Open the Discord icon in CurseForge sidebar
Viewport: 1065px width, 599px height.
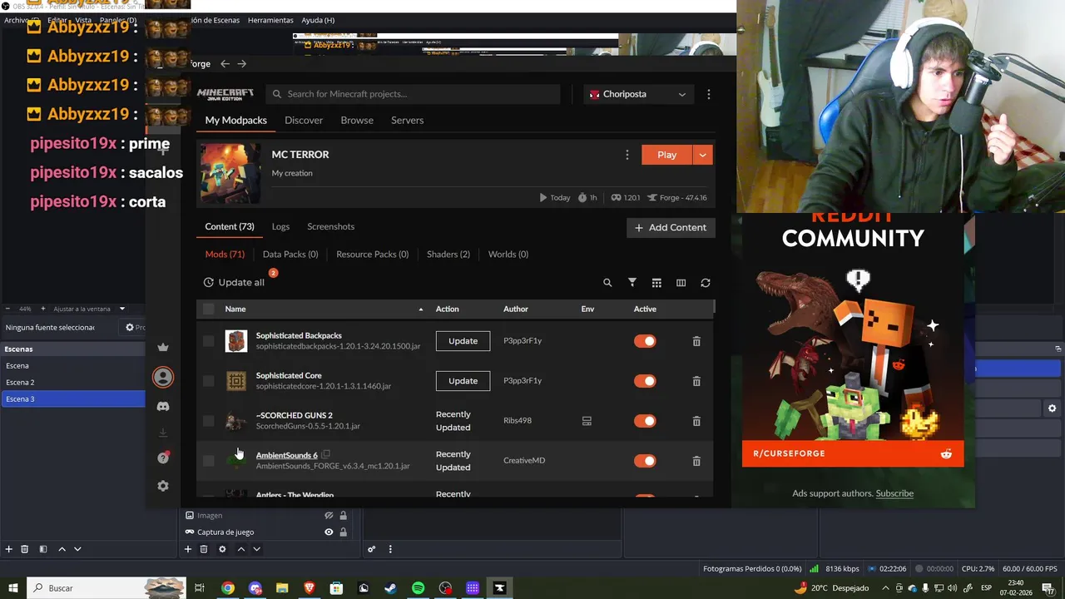163,406
